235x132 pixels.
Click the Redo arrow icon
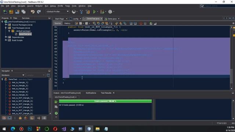[39, 12]
